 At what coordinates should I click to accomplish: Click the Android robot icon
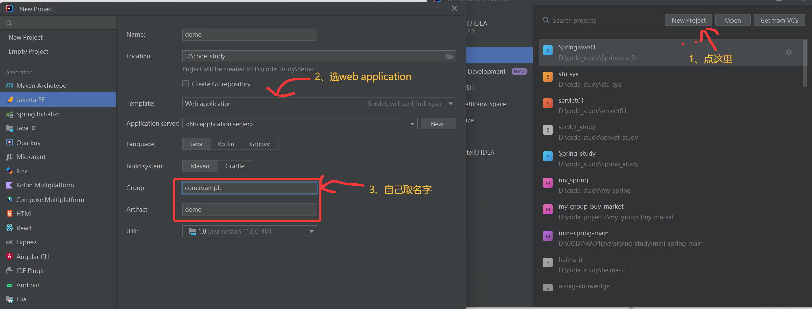coord(10,285)
